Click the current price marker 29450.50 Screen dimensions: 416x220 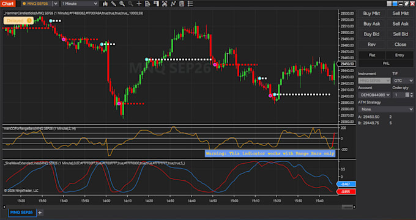click(x=347, y=64)
